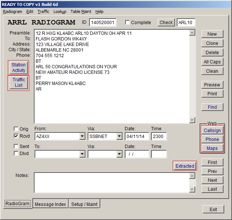Click the Check button
Screen dimensions: 232x220
(166, 23)
